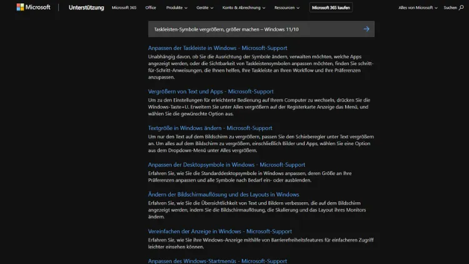The image size is (469, 264).
Task: Open Vergrößern von Text und Apps result
Action: click(211, 91)
